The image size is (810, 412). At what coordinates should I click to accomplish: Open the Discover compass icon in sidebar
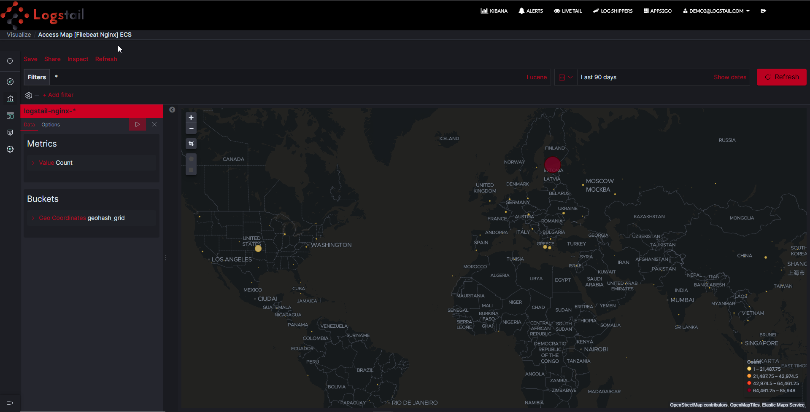click(x=10, y=82)
